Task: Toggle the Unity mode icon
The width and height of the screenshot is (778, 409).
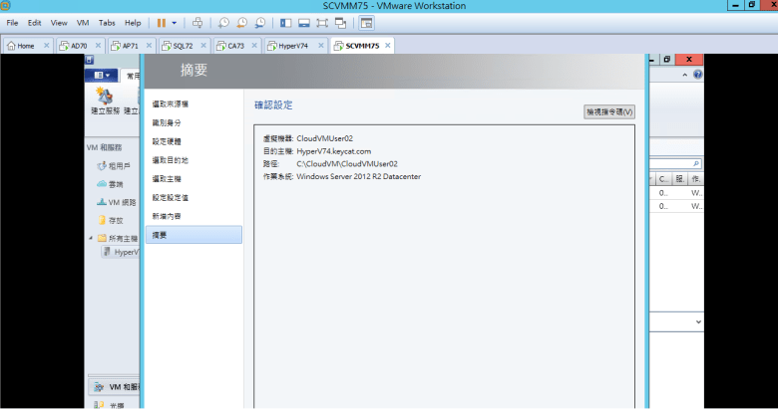Action: tap(341, 22)
